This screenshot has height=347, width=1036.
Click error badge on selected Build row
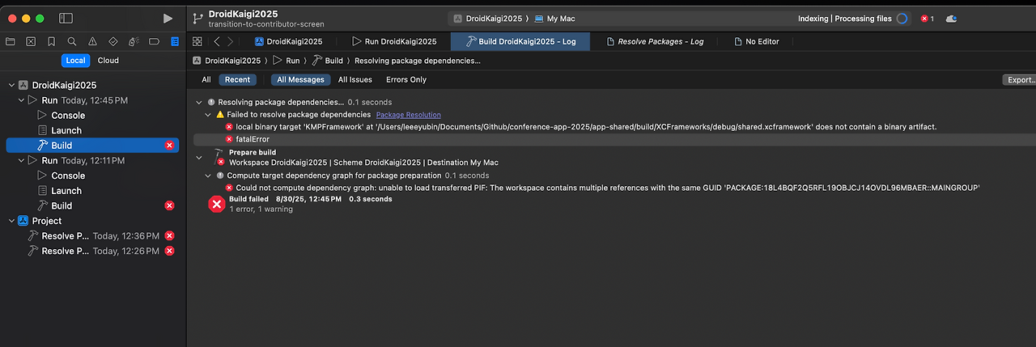(169, 146)
